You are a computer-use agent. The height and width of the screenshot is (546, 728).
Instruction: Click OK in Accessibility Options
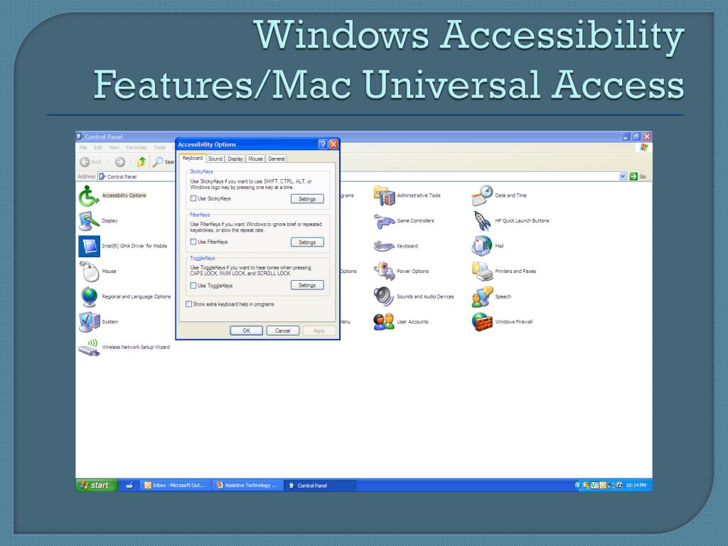pyautogui.click(x=246, y=331)
